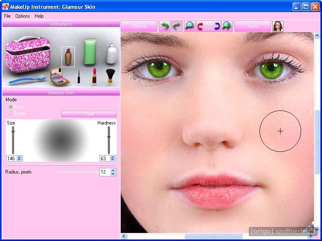
Task: Undo with the green arrow
Action: click(x=165, y=26)
